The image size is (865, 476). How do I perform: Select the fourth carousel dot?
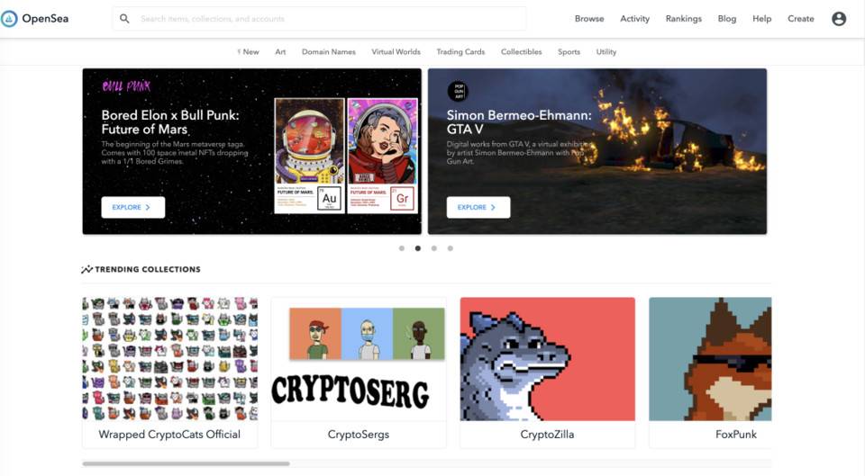(451, 248)
